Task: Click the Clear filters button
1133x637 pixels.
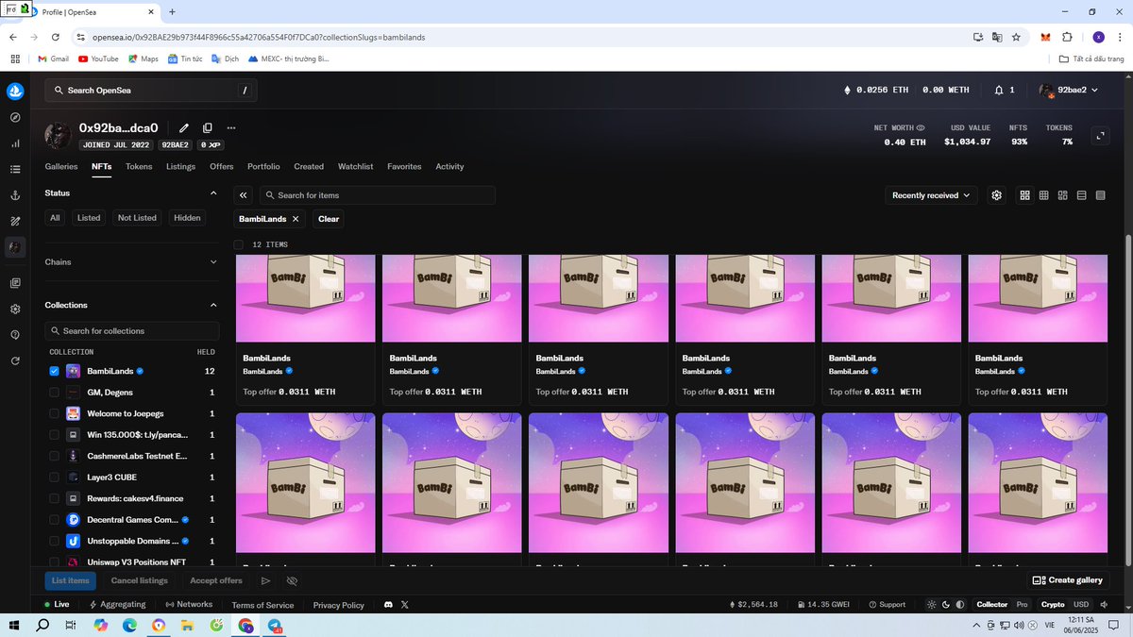Action: click(x=329, y=219)
